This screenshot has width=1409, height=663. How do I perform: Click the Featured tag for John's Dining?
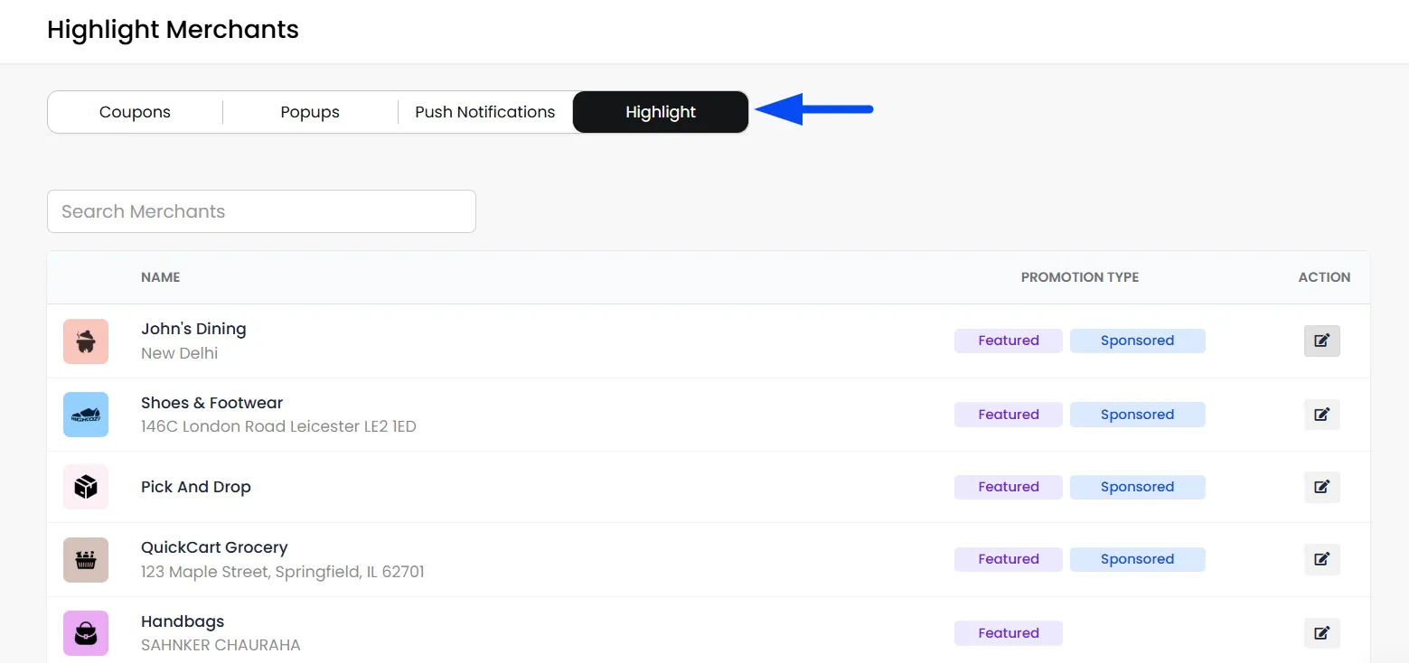pyautogui.click(x=1009, y=341)
